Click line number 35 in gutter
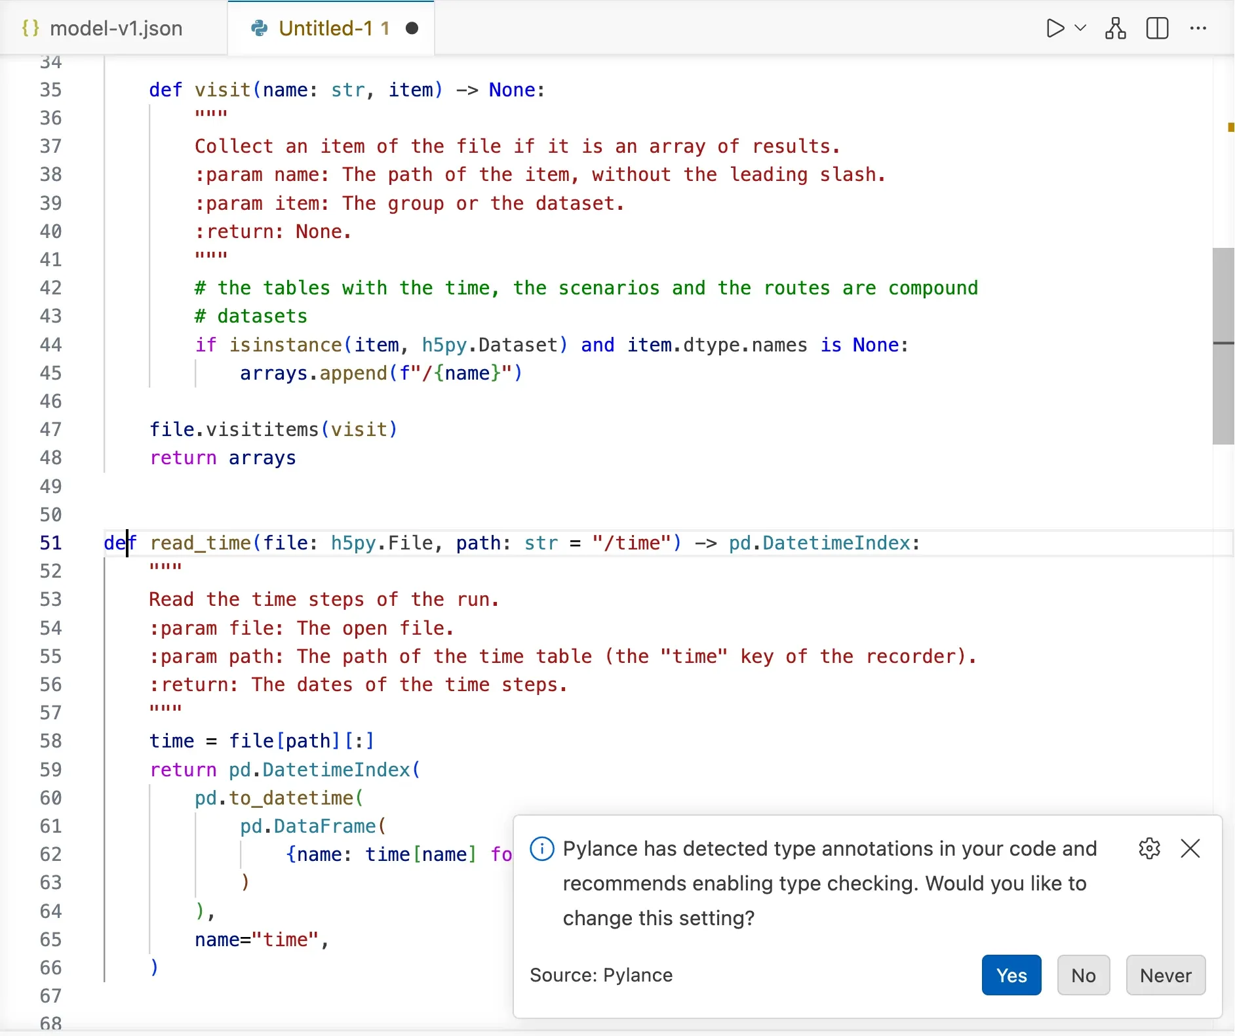The width and height of the screenshot is (1235, 1036). (x=50, y=90)
